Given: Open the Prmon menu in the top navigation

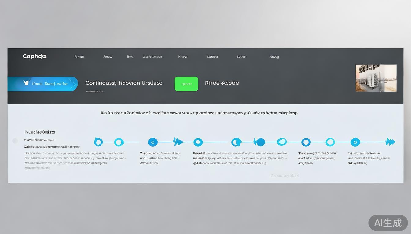Looking at the screenshot, I should 79,56.
